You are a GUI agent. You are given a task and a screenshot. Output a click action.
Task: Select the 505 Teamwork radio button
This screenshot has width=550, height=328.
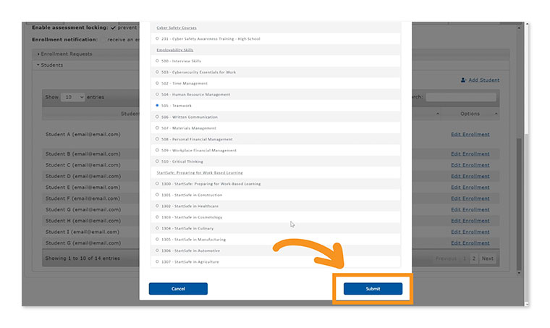pos(157,105)
